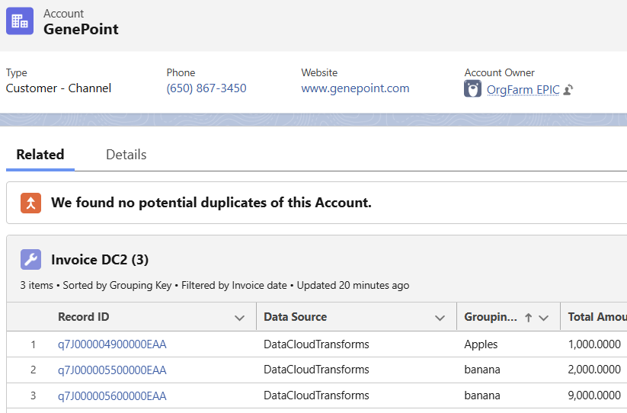The height and width of the screenshot is (413, 627).
Task: Click the orange duplicate merge icon
Action: 30,203
